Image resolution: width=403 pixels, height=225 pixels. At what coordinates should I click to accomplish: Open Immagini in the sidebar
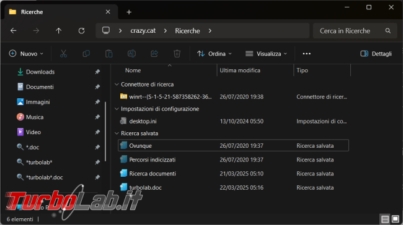click(x=38, y=102)
